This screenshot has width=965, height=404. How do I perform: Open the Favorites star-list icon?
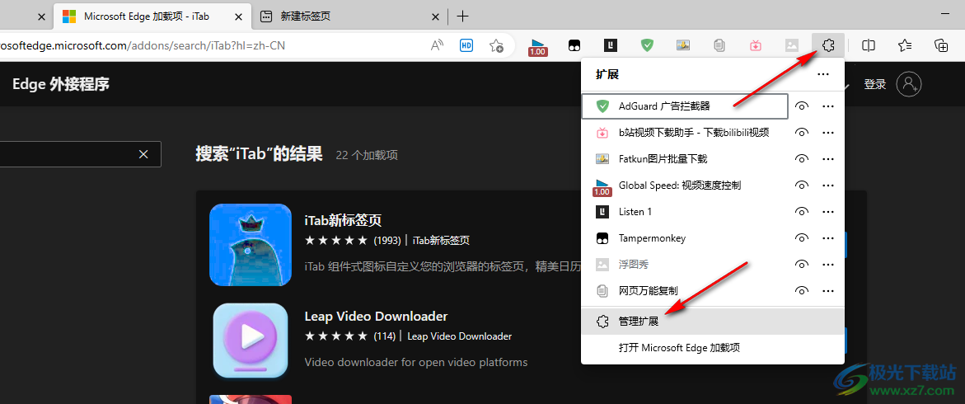pos(905,45)
